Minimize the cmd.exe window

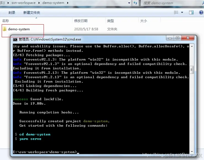(170, 38)
